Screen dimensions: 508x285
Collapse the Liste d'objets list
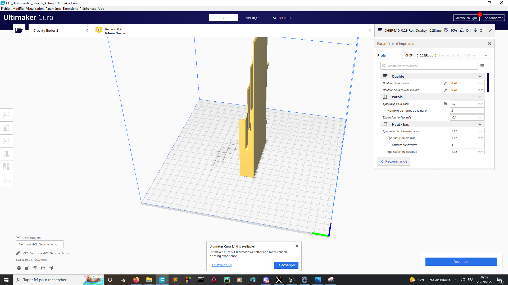[x=18, y=237]
